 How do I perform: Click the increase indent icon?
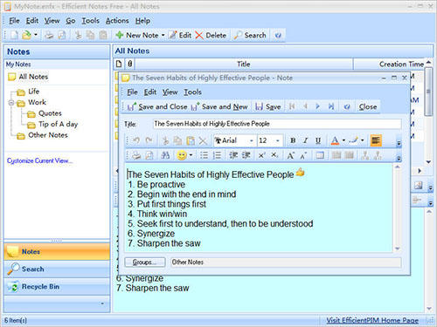(x=246, y=155)
